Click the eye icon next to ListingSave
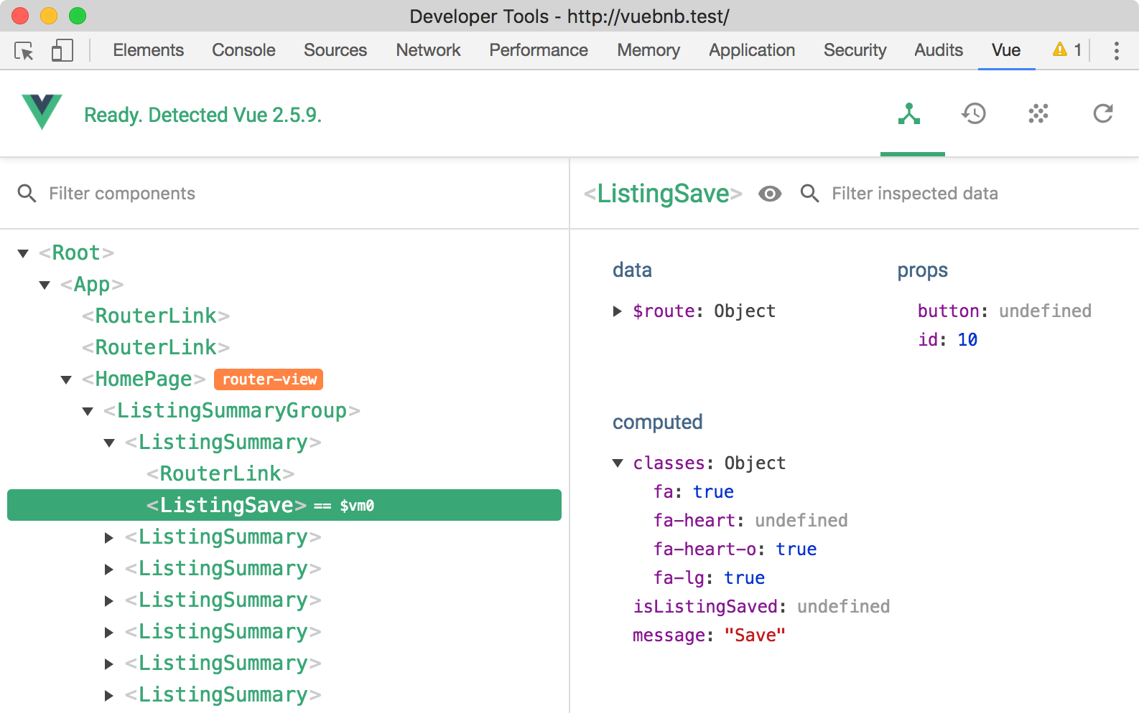 (770, 194)
